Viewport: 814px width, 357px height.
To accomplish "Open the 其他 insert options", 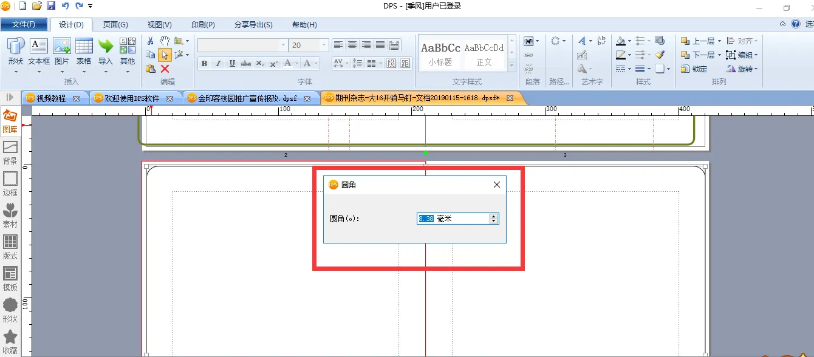I will click(128, 52).
